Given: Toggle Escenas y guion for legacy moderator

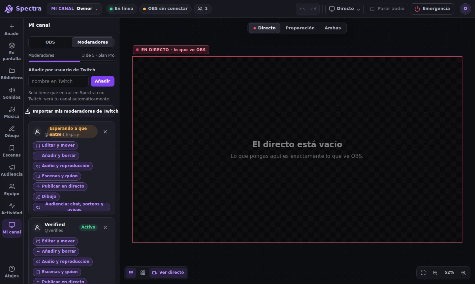Looking at the screenshot, I should coord(57,176).
